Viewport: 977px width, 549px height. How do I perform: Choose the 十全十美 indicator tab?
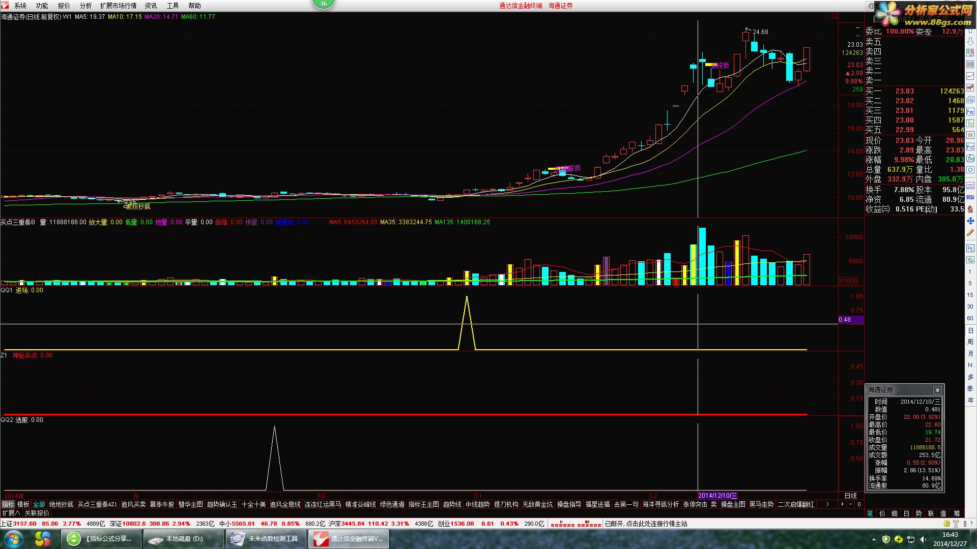click(254, 504)
